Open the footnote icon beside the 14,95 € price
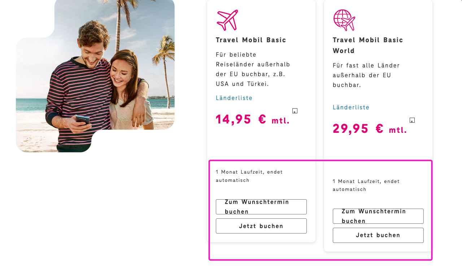Screen dimensions: 462x266 coord(295,111)
